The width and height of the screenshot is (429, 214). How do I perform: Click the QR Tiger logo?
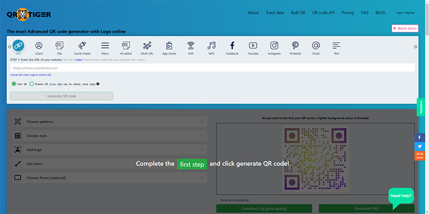29,14
